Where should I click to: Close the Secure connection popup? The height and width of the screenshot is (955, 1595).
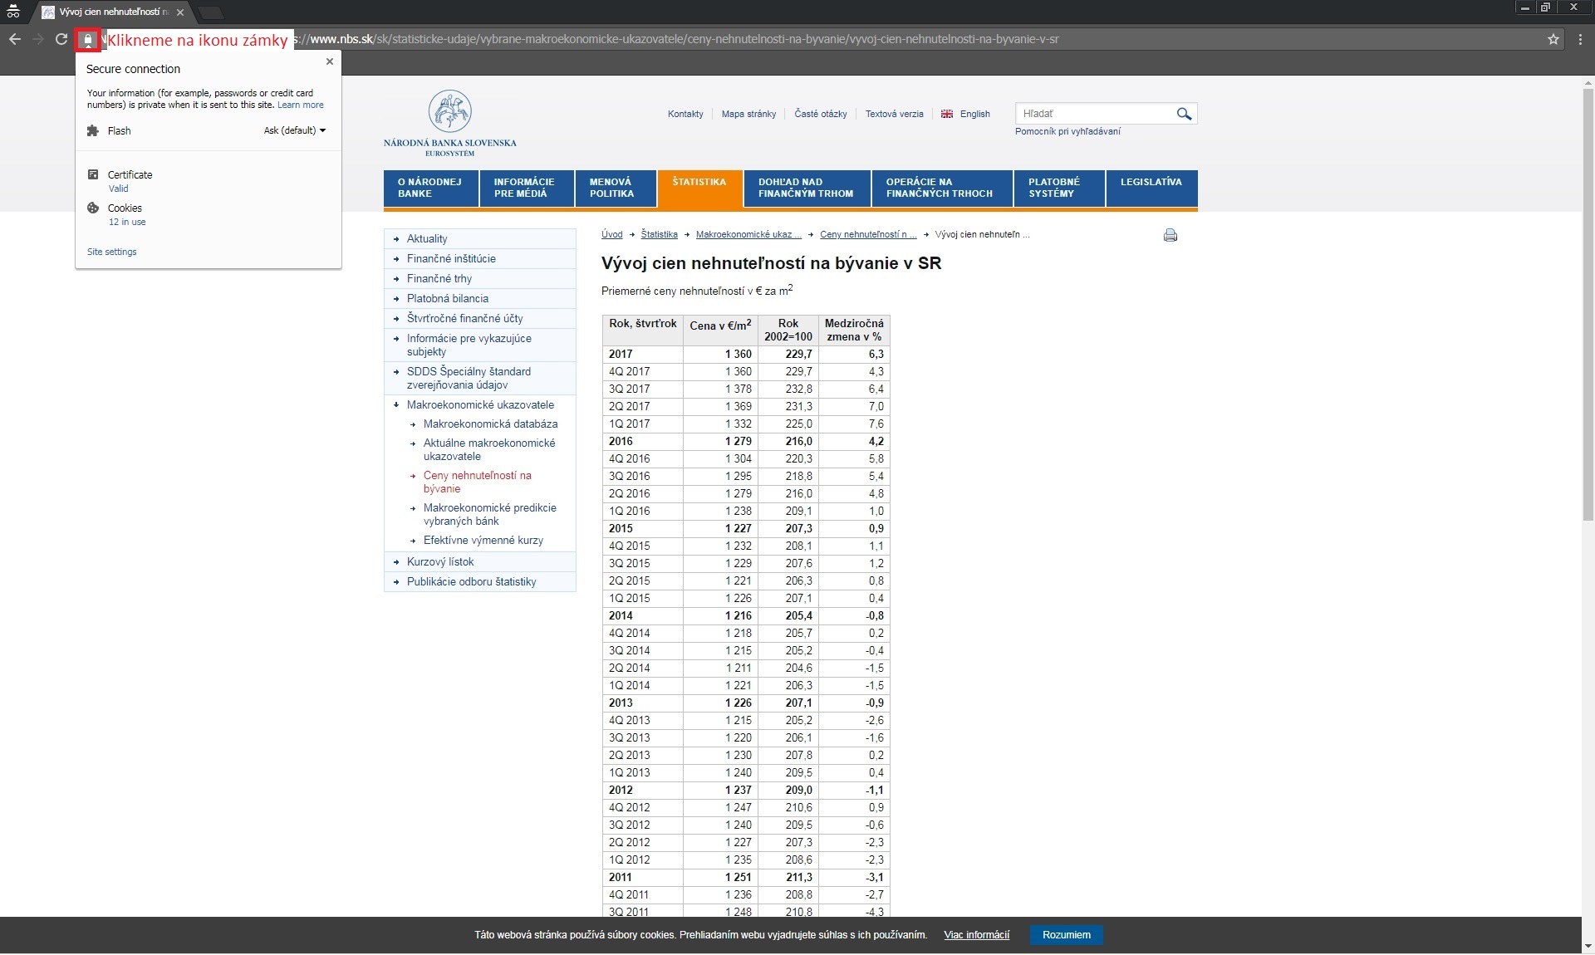coord(330,61)
